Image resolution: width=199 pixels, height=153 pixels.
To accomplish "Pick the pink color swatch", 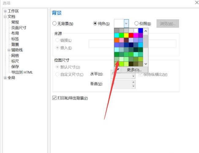I will [x=122, y=40].
